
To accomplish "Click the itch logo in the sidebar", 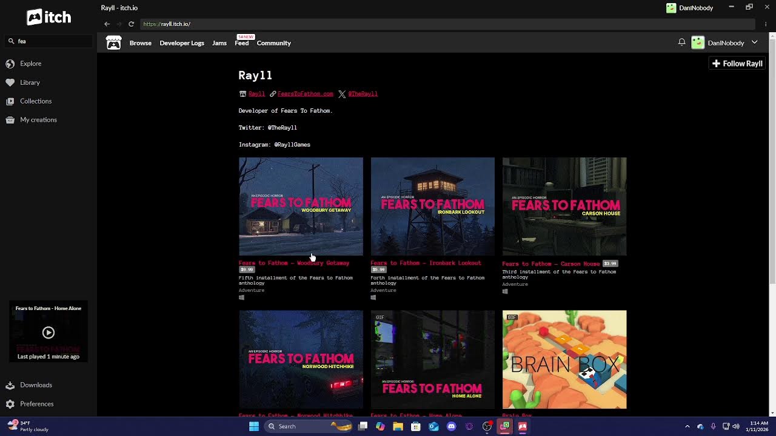I will click(48, 18).
